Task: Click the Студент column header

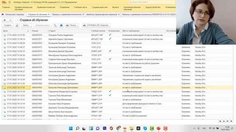Action: pyautogui.click(x=52, y=31)
